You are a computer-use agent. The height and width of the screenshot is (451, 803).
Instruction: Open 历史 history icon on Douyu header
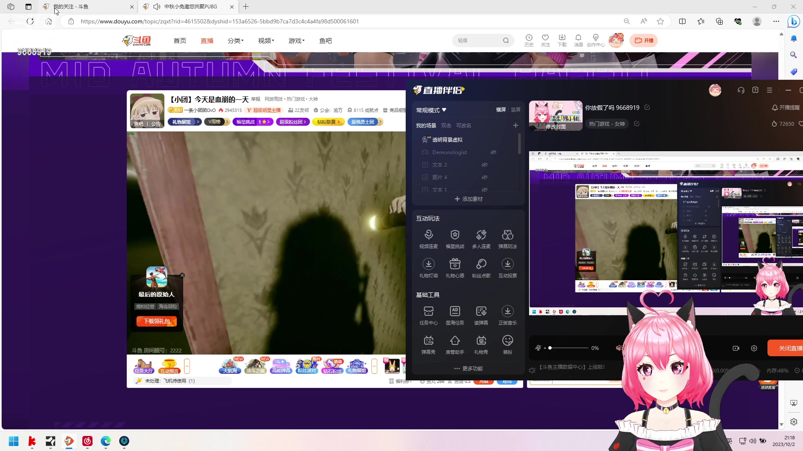tap(529, 40)
